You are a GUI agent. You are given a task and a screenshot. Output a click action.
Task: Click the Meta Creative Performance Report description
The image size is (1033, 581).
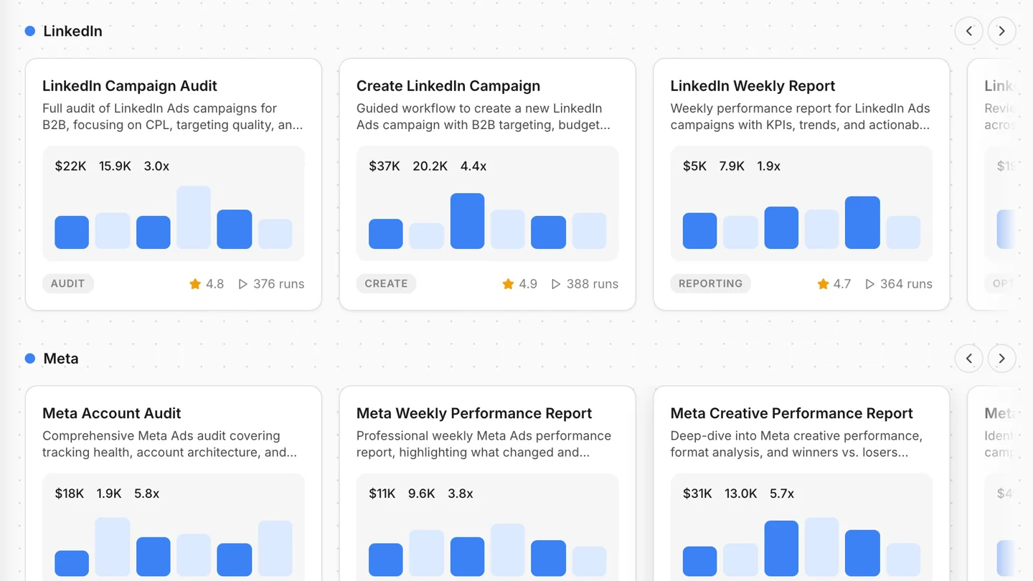[x=796, y=444]
